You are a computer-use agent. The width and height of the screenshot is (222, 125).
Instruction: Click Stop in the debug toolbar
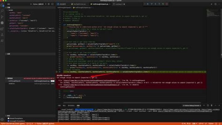167,4
